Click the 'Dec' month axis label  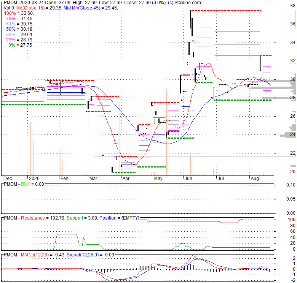[8, 179]
